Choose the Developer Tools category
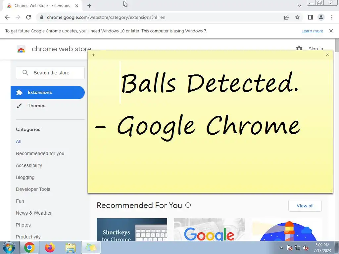This screenshot has width=339, height=254. 33,189
